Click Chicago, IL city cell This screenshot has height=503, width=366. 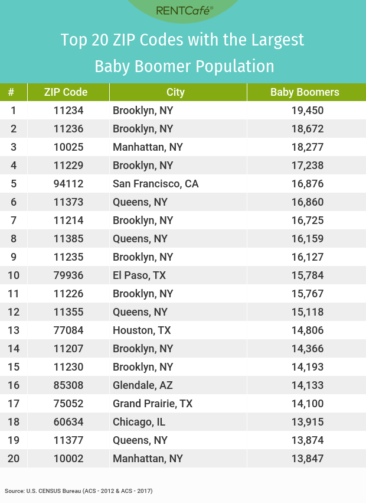pos(139,421)
